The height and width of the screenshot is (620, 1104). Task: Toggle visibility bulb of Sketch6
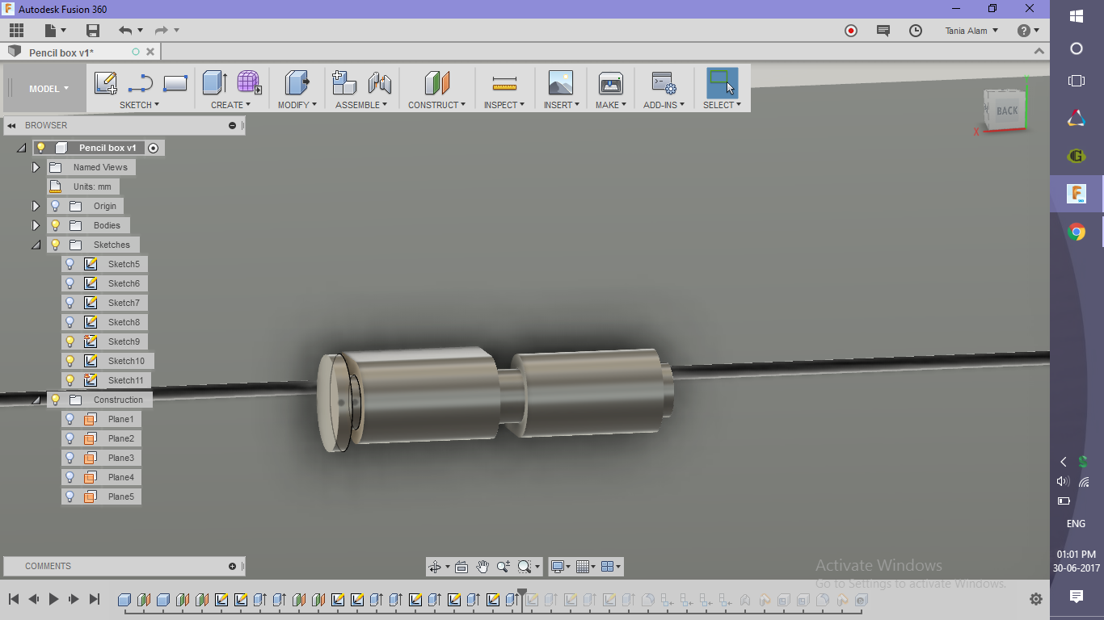click(x=70, y=283)
